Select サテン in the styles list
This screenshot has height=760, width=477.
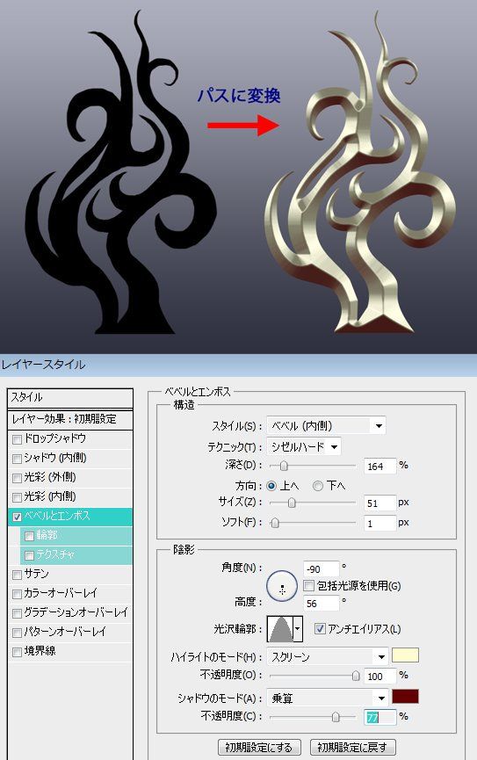tap(37, 574)
